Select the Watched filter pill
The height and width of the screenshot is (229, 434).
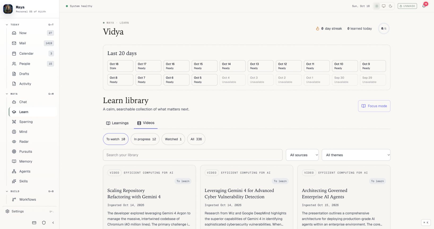pyautogui.click(x=173, y=139)
